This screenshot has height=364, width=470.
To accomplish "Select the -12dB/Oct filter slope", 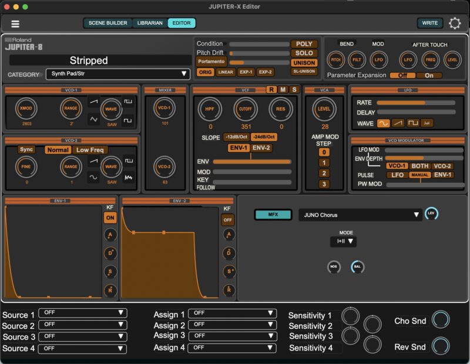I will pos(237,137).
